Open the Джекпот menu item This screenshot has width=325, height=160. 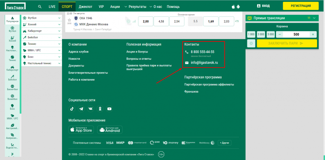click(85, 6)
